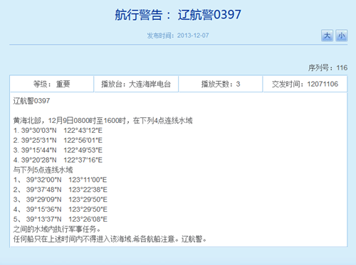Click the line starting with 黄海北部
This screenshot has height=265, width=356.
(x=103, y=121)
